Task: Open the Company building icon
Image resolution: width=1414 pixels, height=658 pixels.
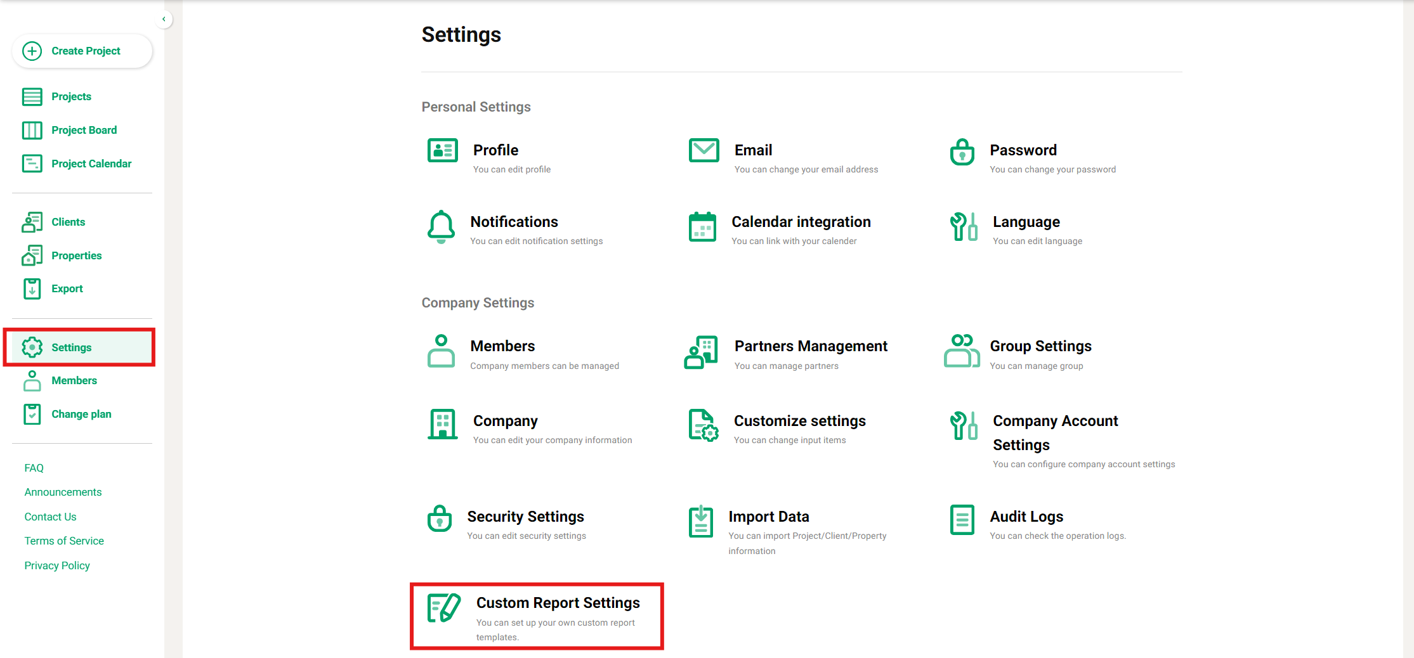Action: pos(442,424)
